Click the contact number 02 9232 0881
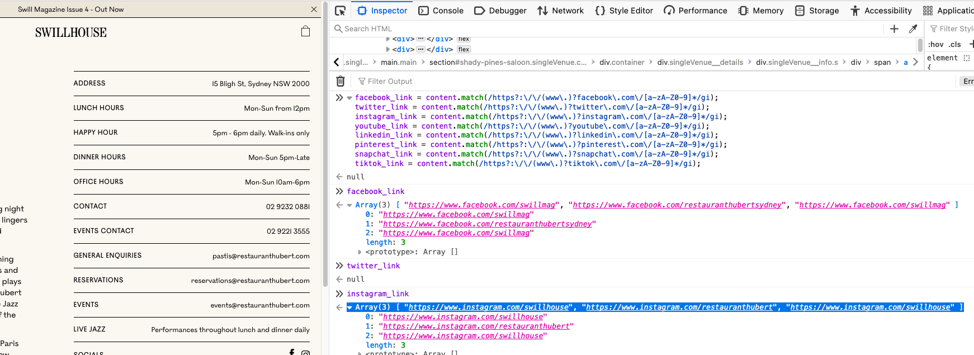 288,207
